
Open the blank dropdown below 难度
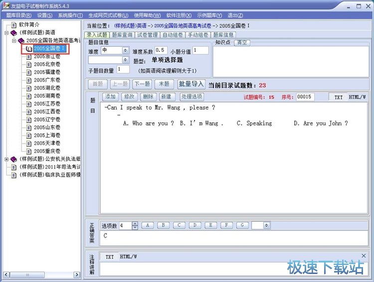click(x=125, y=60)
